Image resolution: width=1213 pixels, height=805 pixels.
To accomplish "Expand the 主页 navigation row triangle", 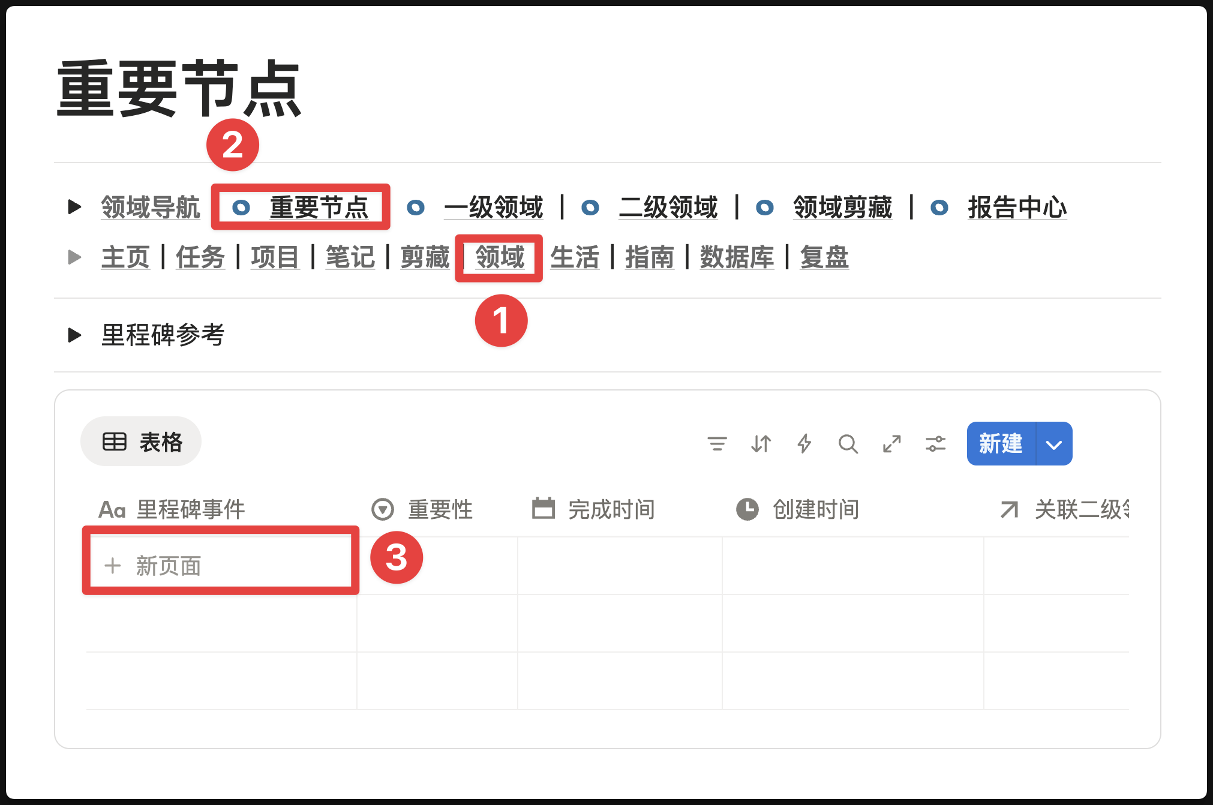I will pyautogui.click(x=74, y=257).
